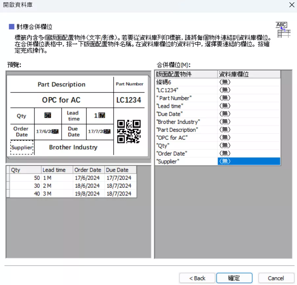Open database field dropdown for 條碼6

(x=249, y=82)
